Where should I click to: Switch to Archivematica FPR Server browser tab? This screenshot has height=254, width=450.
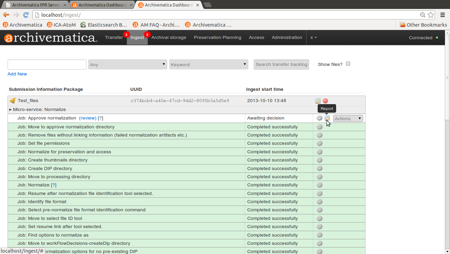[34, 5]
